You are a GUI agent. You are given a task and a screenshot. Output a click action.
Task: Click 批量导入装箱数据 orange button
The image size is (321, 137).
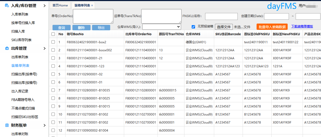point(272,27)
